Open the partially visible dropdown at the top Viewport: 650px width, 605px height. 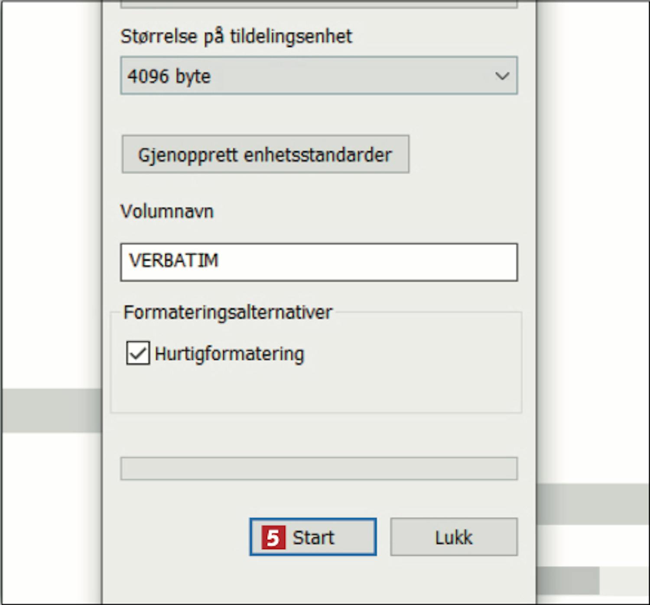pyautogui.click(x=319, y=4)
